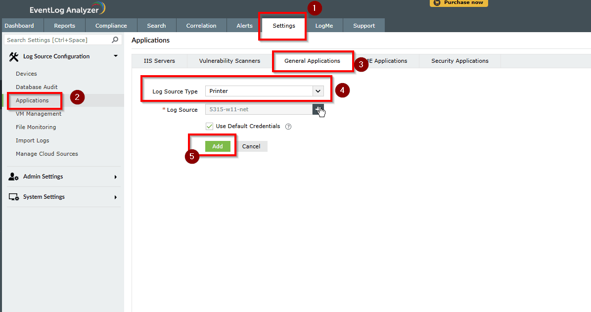Open the Dashboard tab
591x312 pixels.
point(19,26)
